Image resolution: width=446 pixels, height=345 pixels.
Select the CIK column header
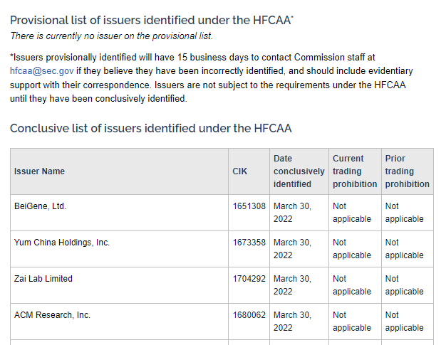coord(240,171)
